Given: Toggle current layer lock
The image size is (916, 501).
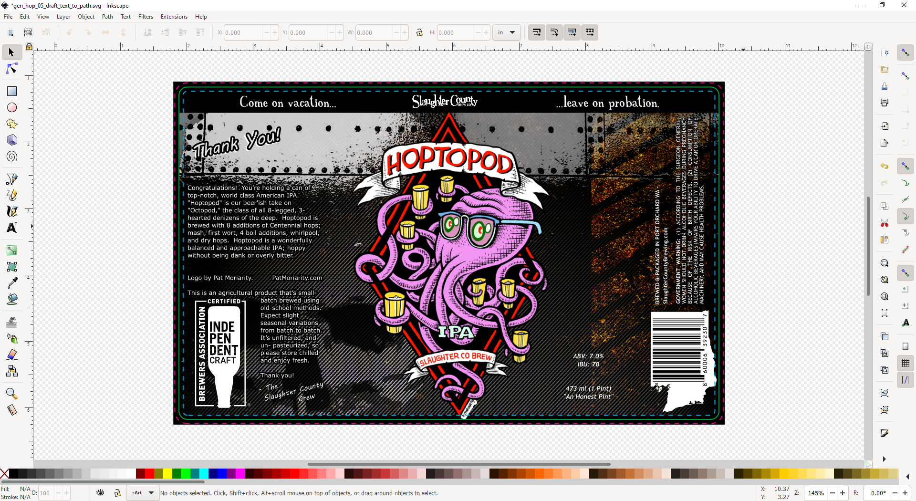Looking at the screenshot, I should pyautogui.click(x=117, y=493).
